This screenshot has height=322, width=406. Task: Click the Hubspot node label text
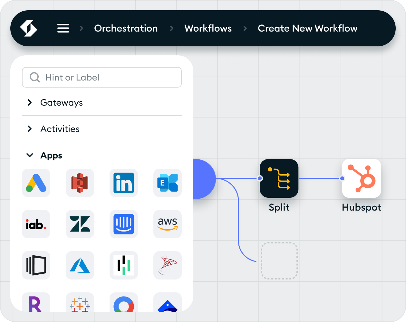click(x=362, y=207)
